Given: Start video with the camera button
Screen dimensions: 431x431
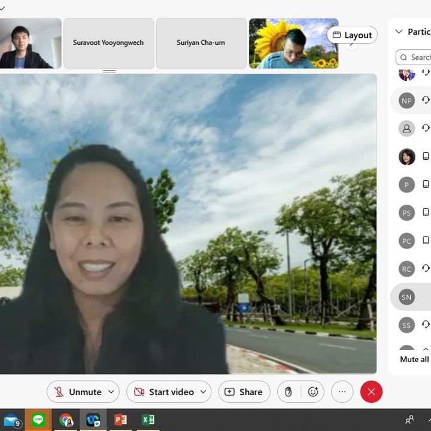Looking at the screenshot, I should pyautogui.click(x=163, y=391).
